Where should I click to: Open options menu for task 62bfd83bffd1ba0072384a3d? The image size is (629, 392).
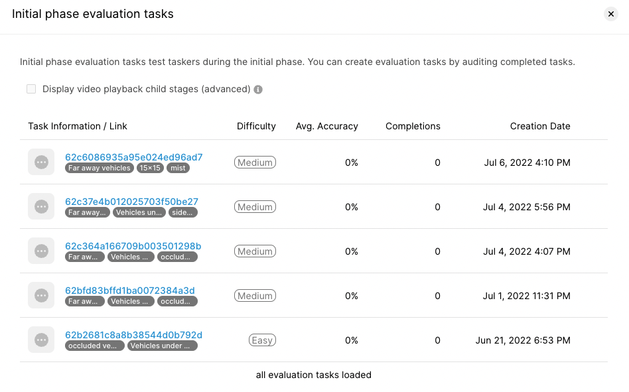click(x=41, y=295)
